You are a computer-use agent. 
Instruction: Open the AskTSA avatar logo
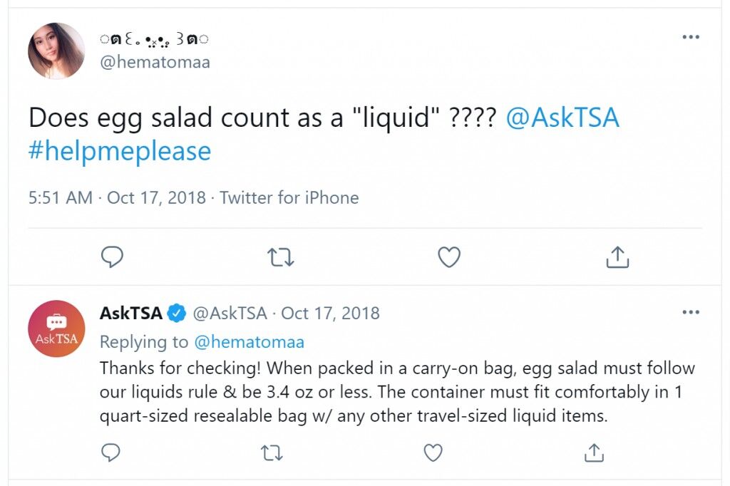coord(56,329)
